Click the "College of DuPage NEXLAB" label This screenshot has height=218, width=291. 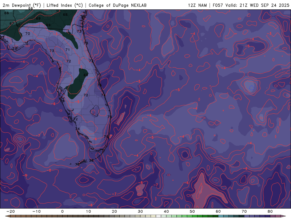pos(117,5)
